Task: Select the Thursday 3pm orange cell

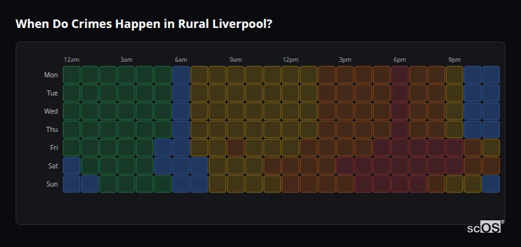Action: point(345,129)
